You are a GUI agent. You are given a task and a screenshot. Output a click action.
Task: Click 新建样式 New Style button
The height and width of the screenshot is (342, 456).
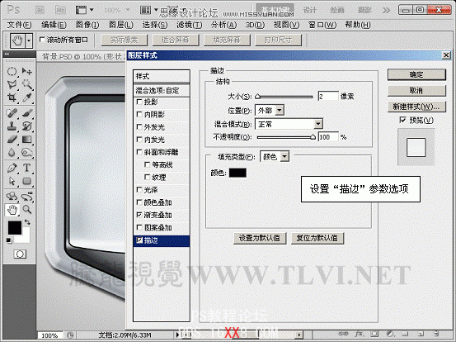pos(416,107)
